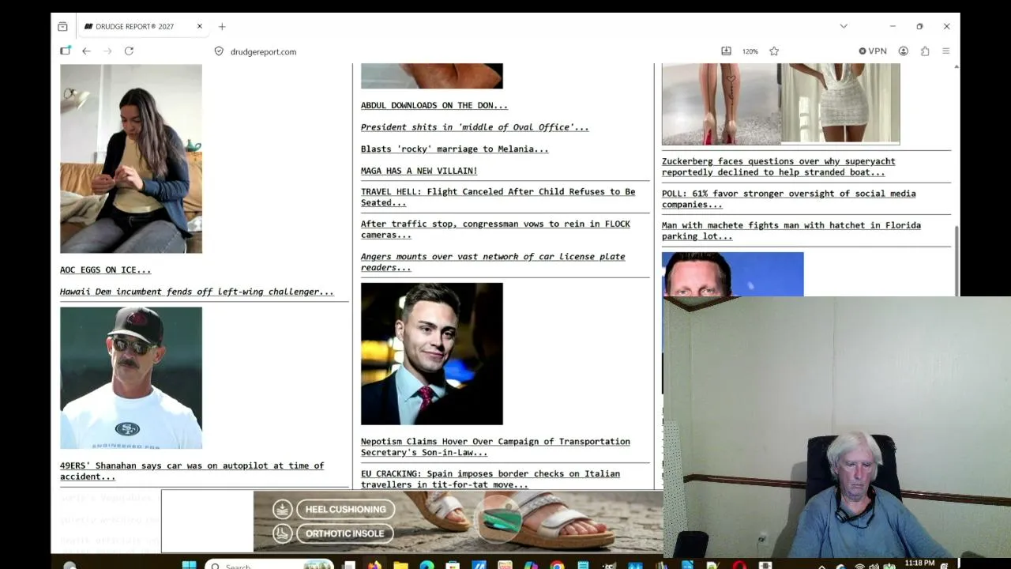Screen dimensions: 1011x569
Task: Open File Explorer folder icon in taskbar
Action: [400, 565]
